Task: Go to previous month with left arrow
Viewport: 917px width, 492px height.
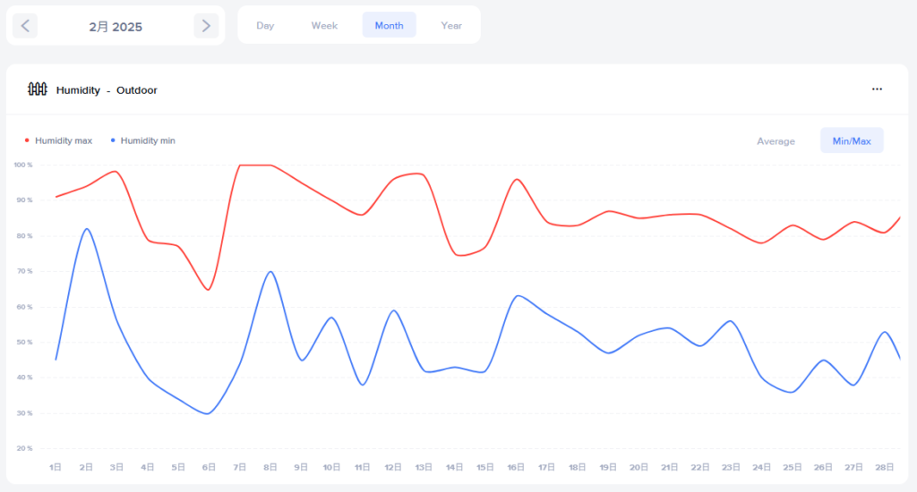Action: [25, 26]
